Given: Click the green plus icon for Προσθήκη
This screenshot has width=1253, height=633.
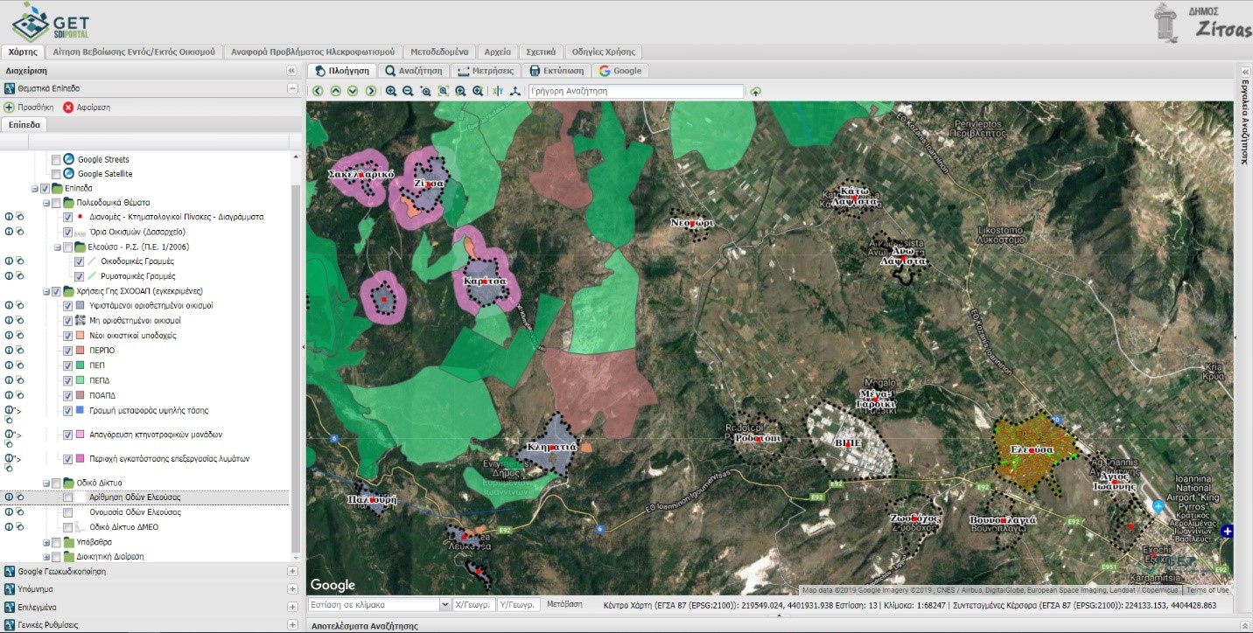Looking at the screenshot, I should 9,107.
